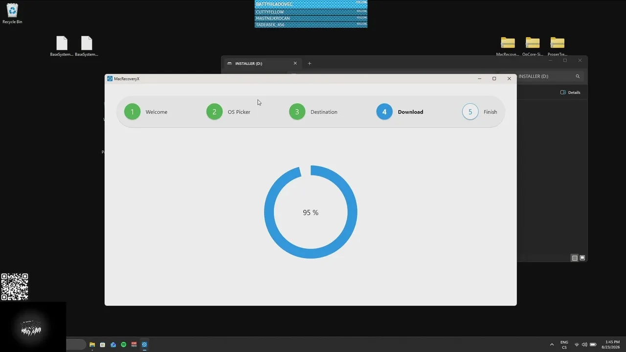The height and width of the screenshot is (352, 626).
Task: Open Outlook from the taskbar
Action: click(x=113, y=345)
